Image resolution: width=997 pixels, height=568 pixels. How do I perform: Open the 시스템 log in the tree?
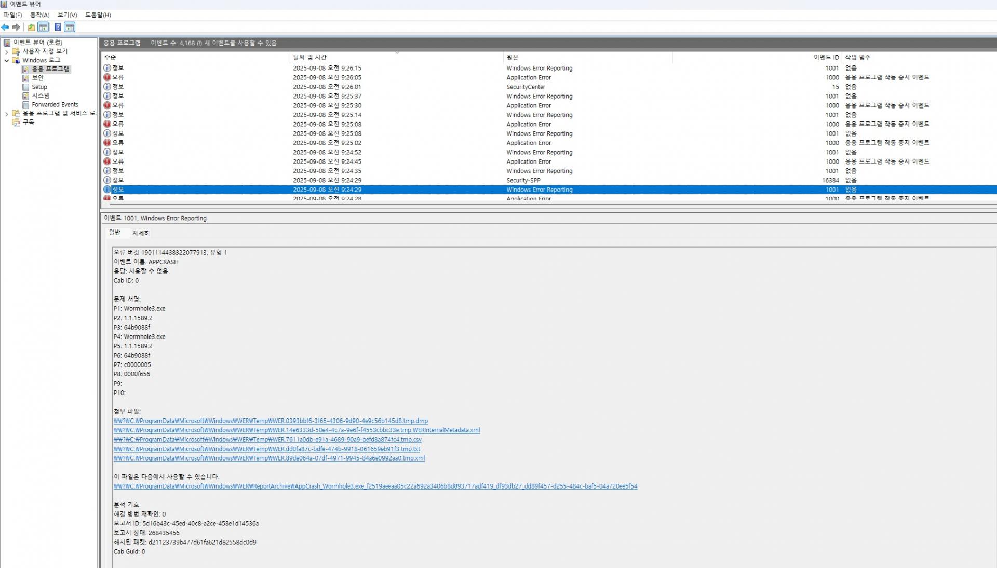[x=41, y=96]
